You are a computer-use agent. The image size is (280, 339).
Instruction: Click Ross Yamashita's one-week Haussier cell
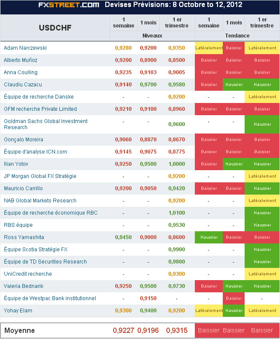(x=209, y=237)
